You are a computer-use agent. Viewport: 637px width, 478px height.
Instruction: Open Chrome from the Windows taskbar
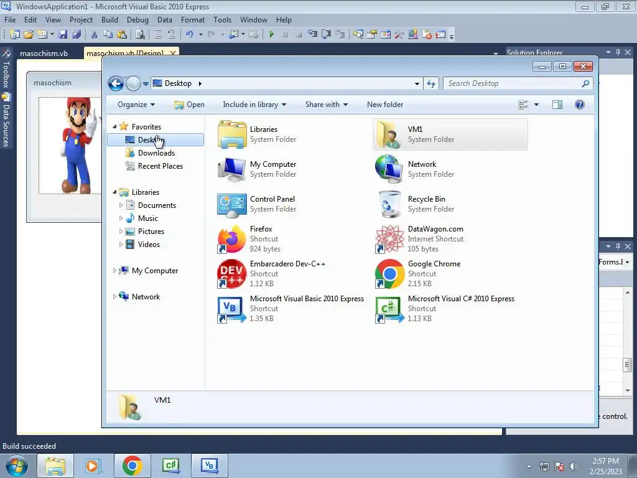[x=133, y=466]
